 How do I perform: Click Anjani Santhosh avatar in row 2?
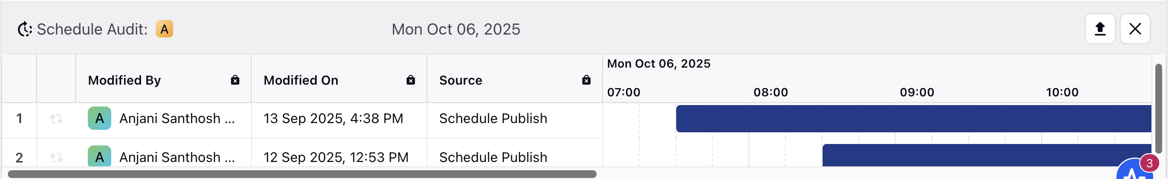[x=100, y=156]
